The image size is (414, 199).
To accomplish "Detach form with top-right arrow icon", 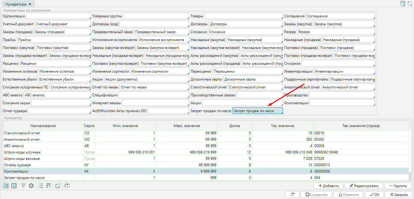I will [402, 4].
